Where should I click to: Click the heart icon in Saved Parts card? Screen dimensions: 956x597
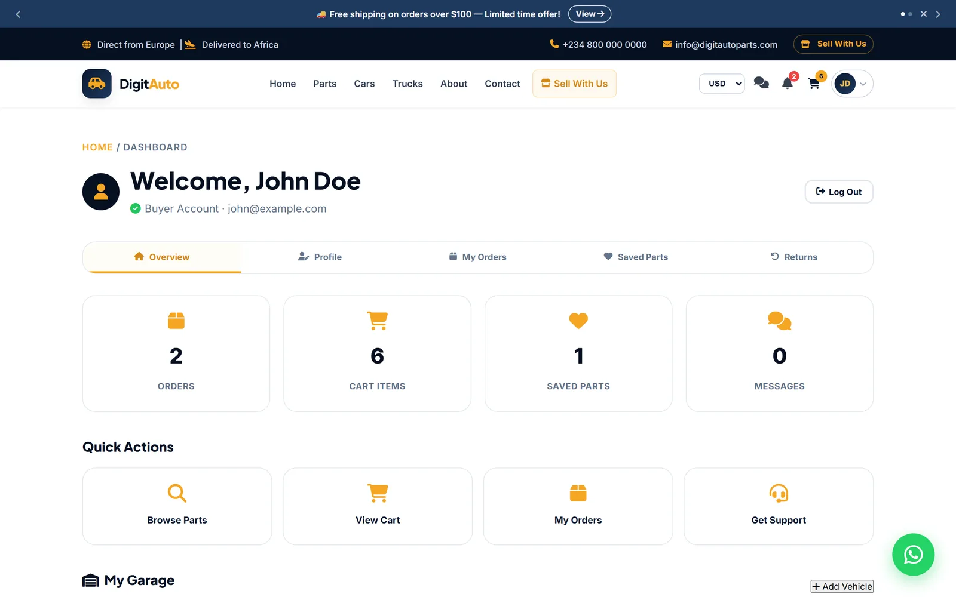point(578,321)
